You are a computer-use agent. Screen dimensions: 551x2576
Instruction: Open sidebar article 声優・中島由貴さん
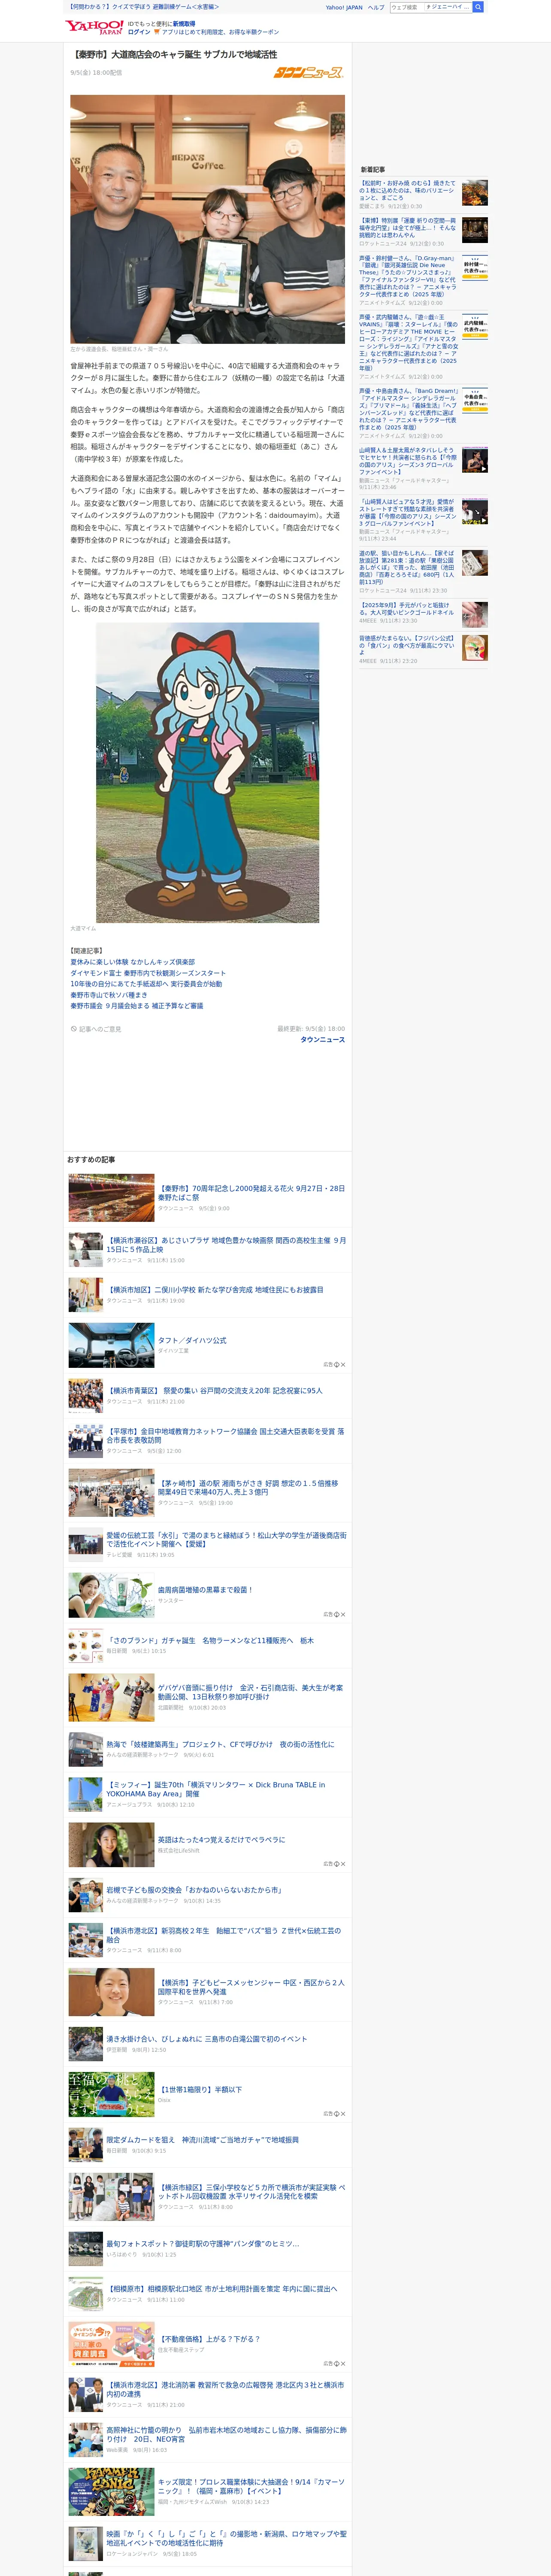point(408,409)
